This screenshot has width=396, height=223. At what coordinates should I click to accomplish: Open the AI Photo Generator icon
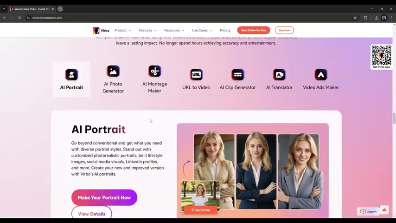coord(113,71)
